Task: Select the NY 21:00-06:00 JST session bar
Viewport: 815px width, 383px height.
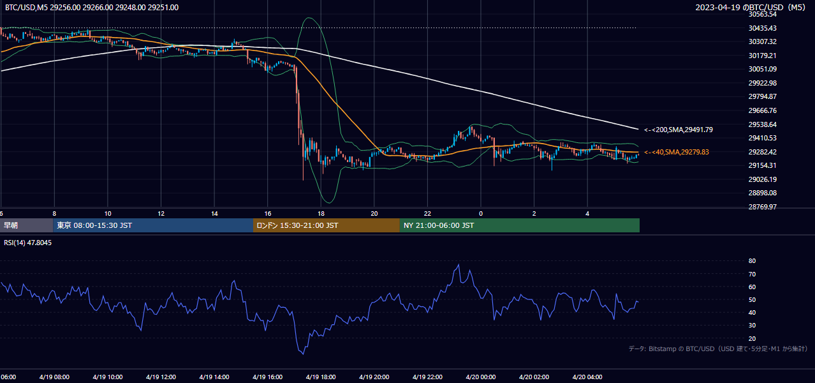Action: 520,225
